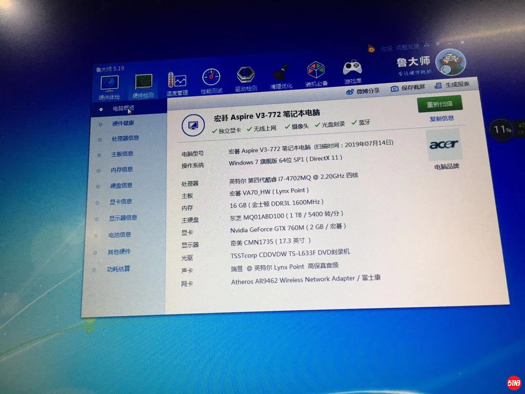Screen dimensions: 525x394
Task: Click the 问题反馈 feedback link
Action: coord(408,47)
